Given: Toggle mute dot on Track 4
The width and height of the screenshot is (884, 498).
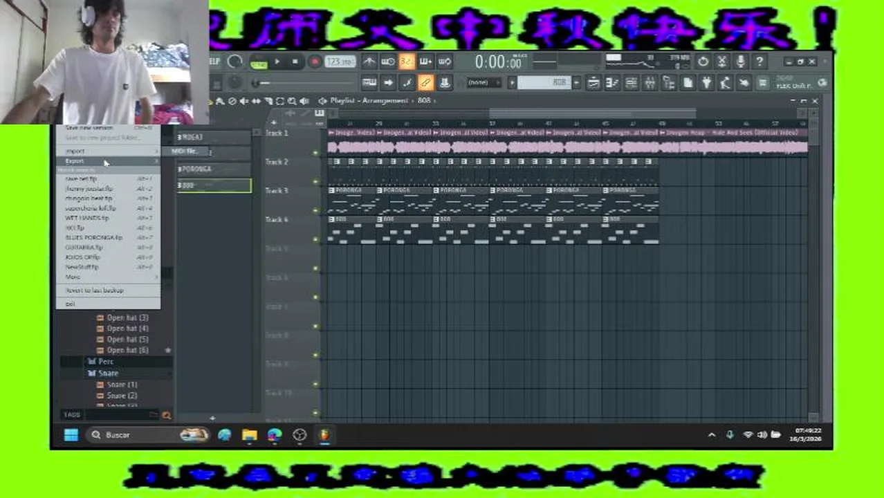Looking at the screenshot, I should tap(315, 239).
